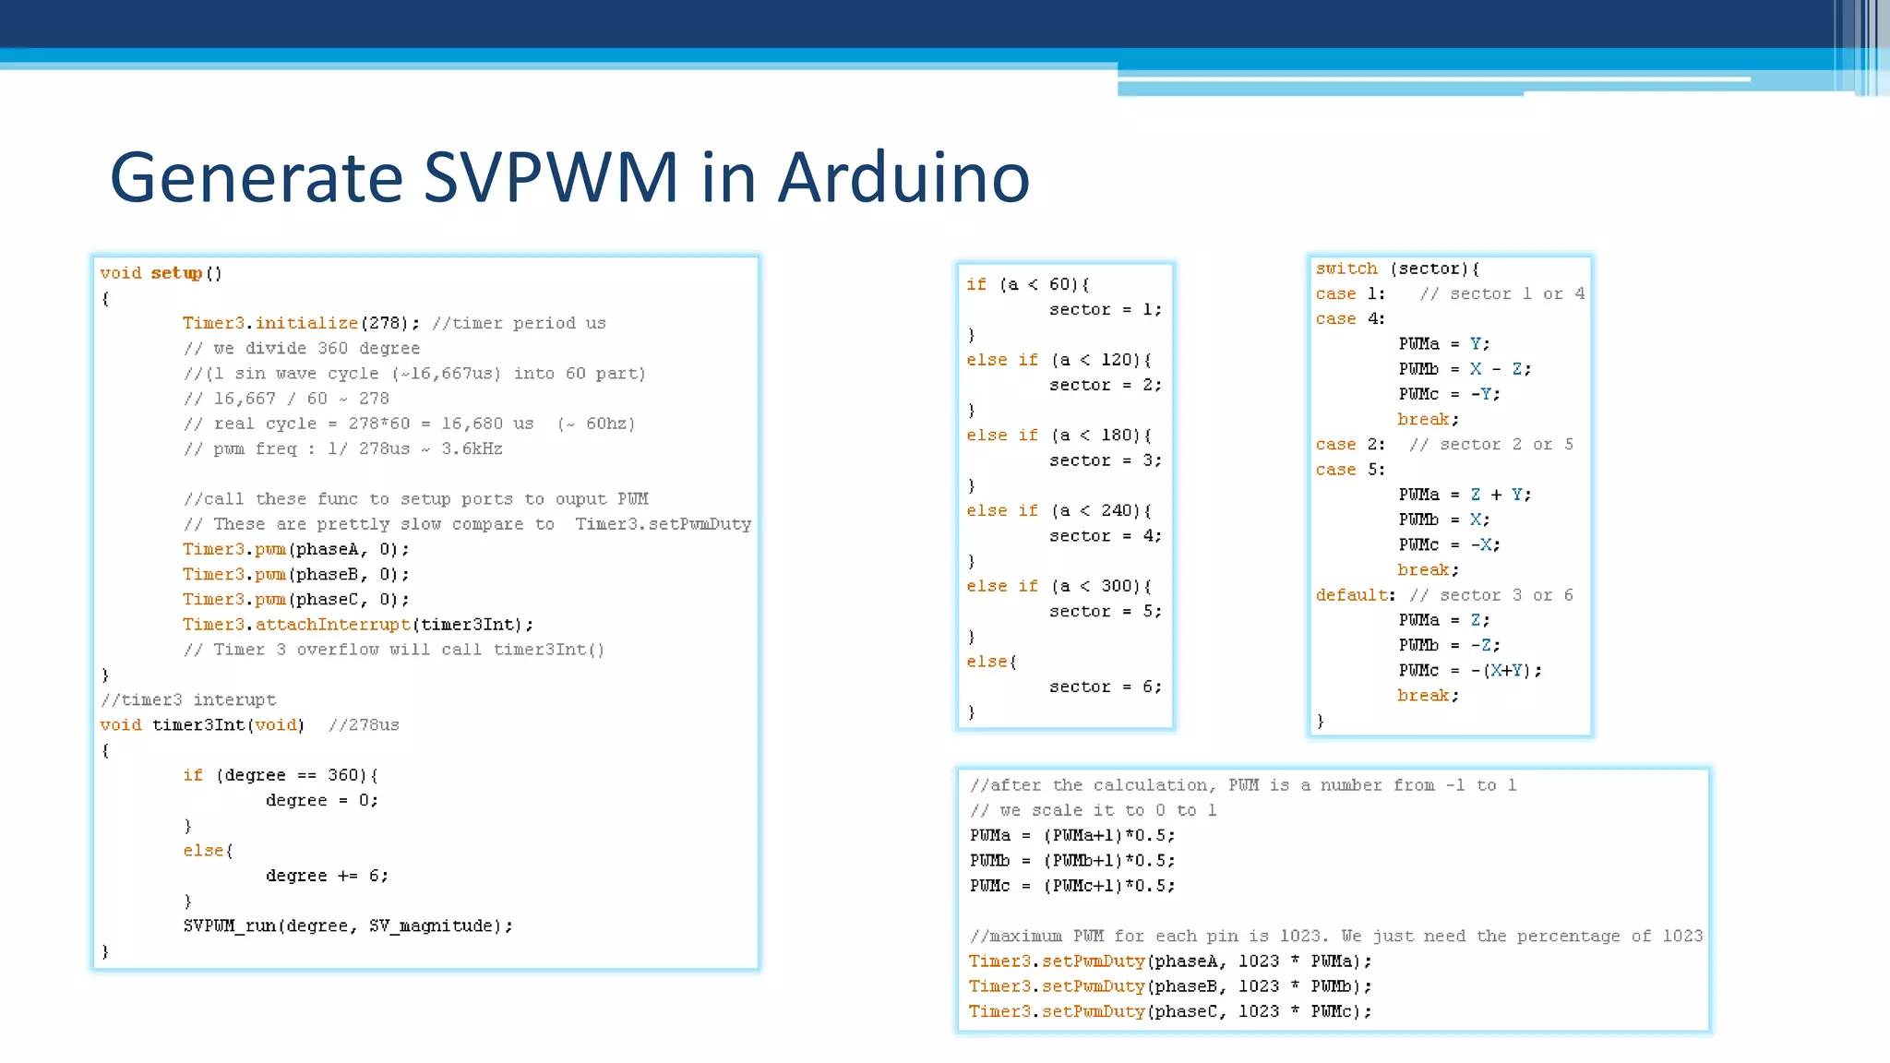
Task: Click the 'void setup()' line
Action: click(161, 273)
